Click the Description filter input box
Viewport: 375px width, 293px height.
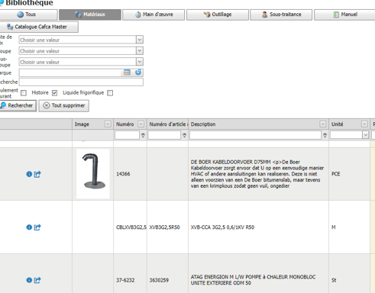tap(255, 135)
